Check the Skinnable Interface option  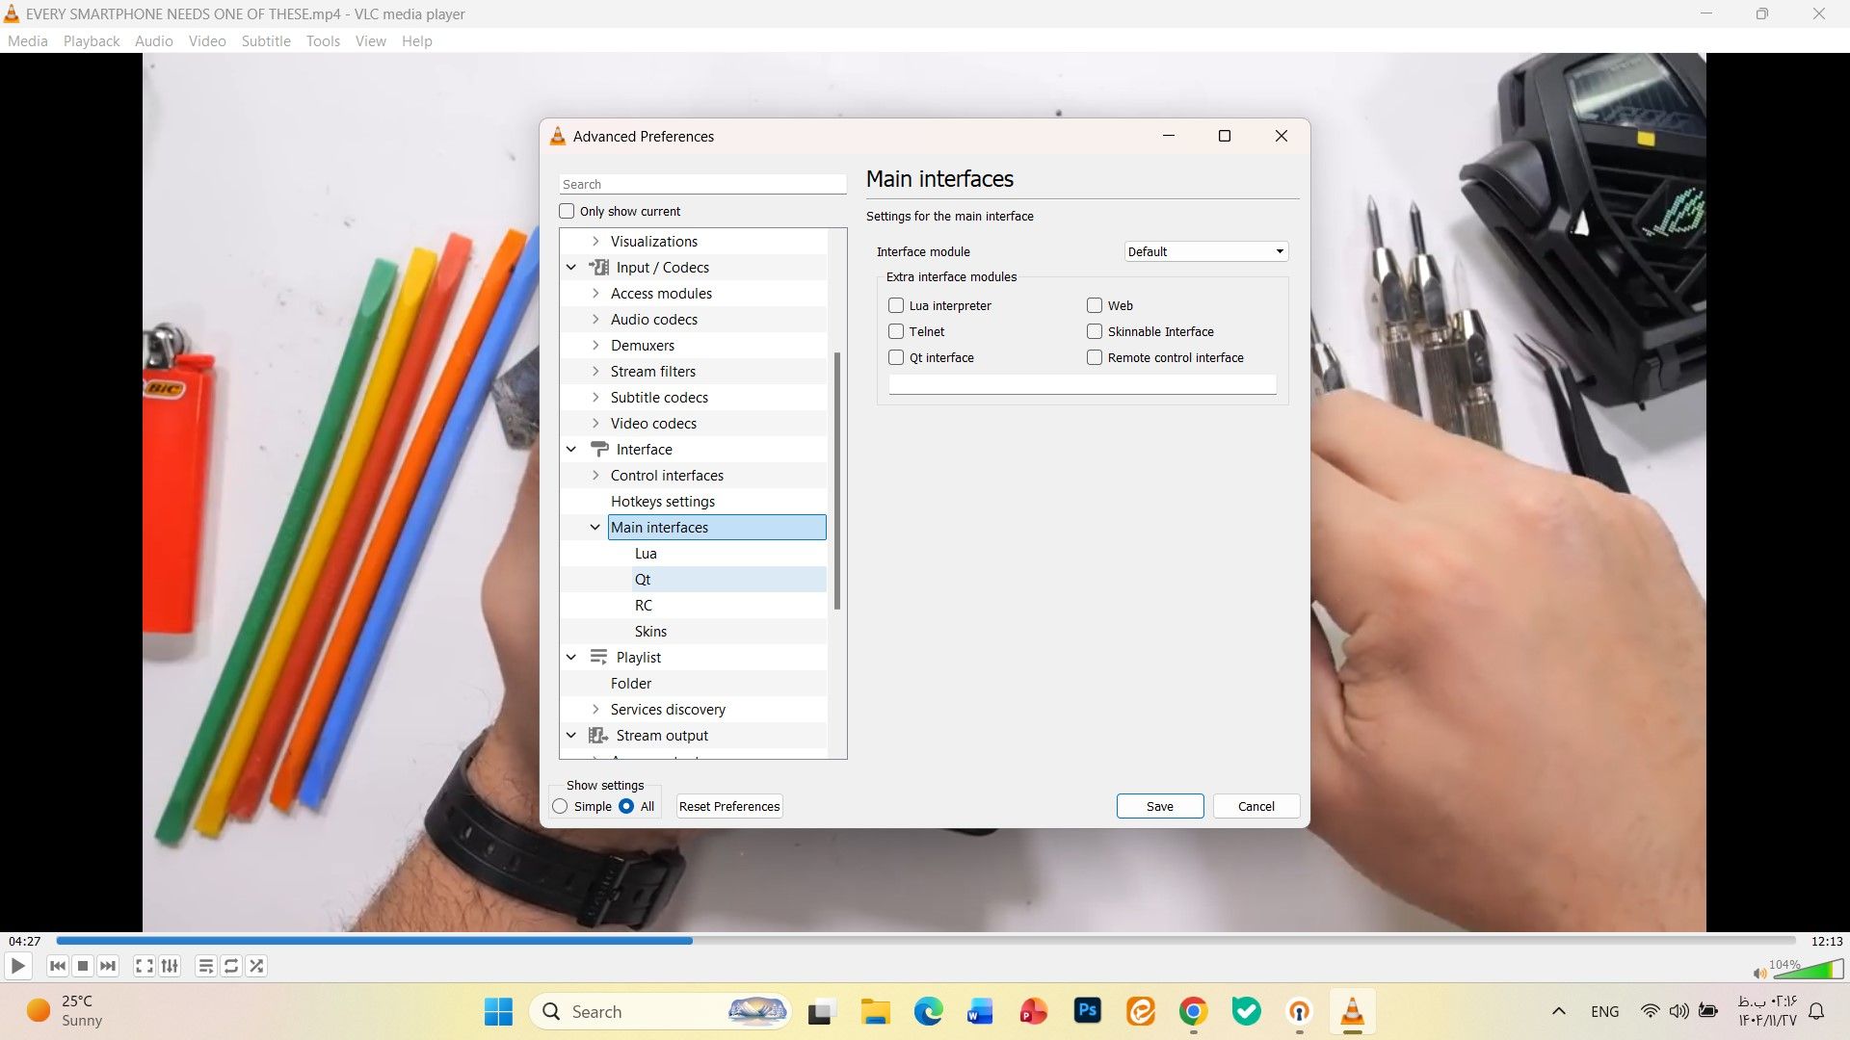1095,331
